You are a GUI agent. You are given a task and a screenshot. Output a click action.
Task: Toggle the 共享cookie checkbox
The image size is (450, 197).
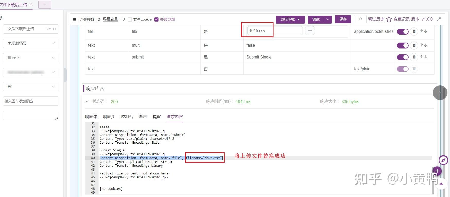point(130,19)
